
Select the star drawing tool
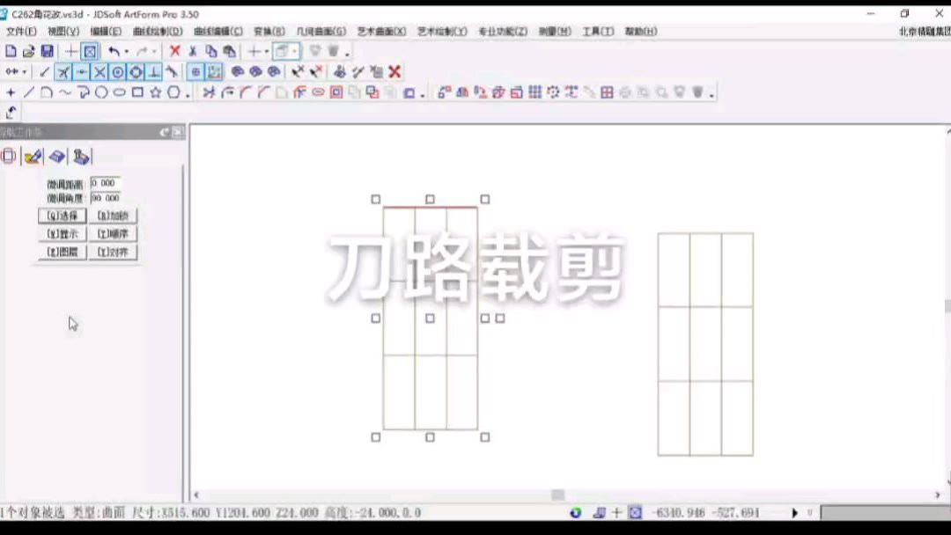click(x=157, y=91)
